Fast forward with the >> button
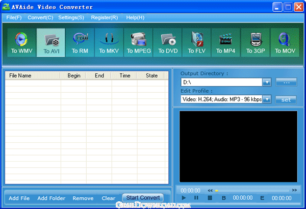 pos(294,190)
